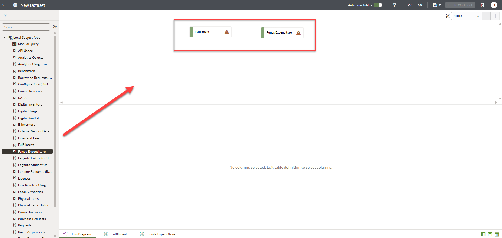Select Funds Expenditure in the sidebar tree
Image resolution: width=502 pixels, height=238 pixels.
(x=27, y=151)
